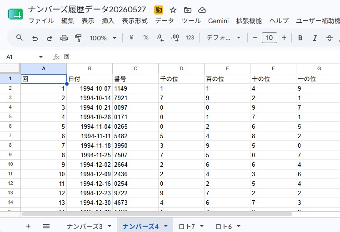Click the formula bar showing 回
Viewport: 340px width, 232px height.
tap(202, 57)
